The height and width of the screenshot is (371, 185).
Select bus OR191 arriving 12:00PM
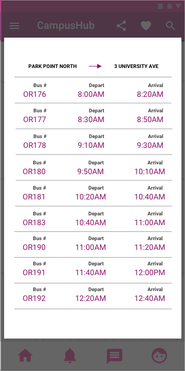coord(93,270)
